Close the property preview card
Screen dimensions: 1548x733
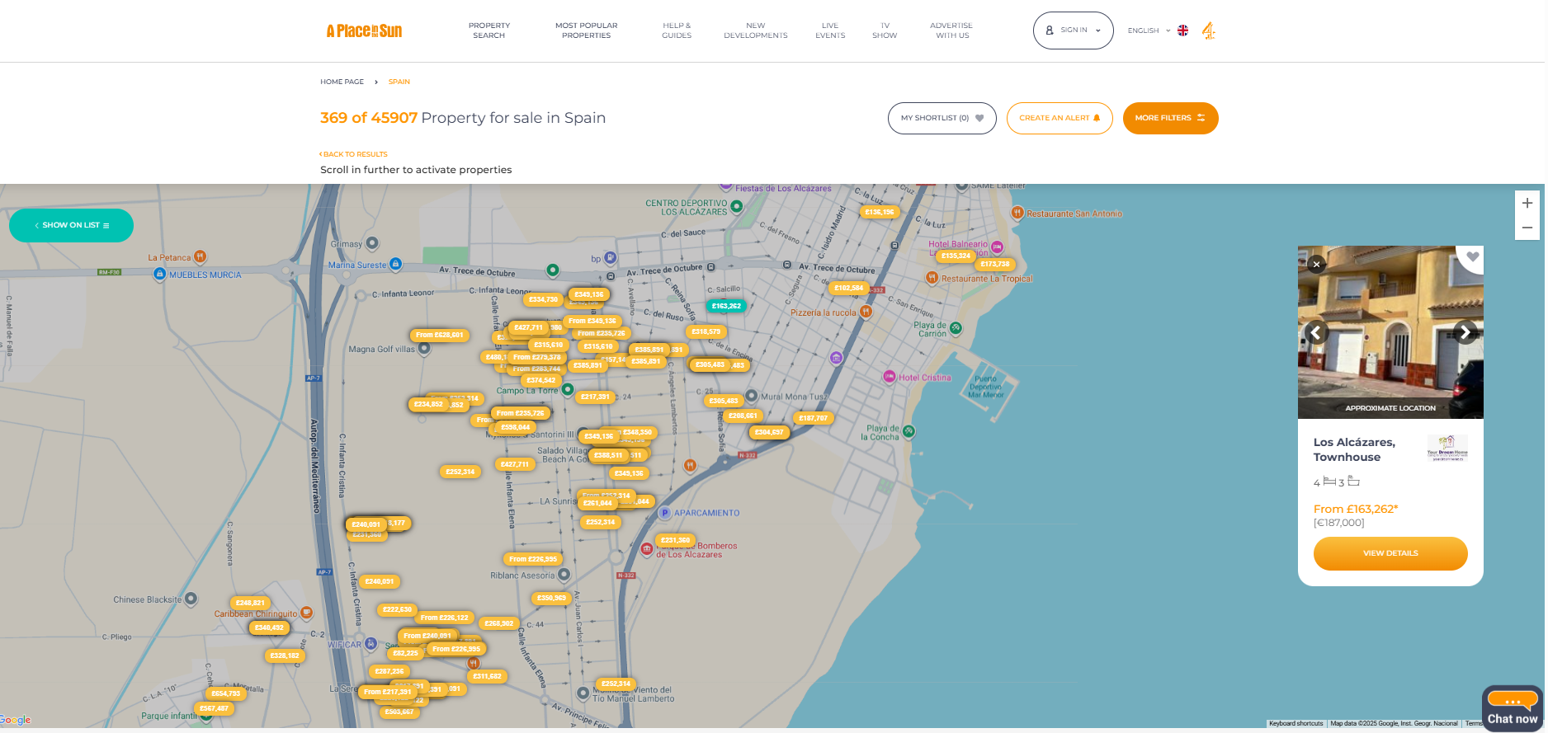click(1316, 265)
